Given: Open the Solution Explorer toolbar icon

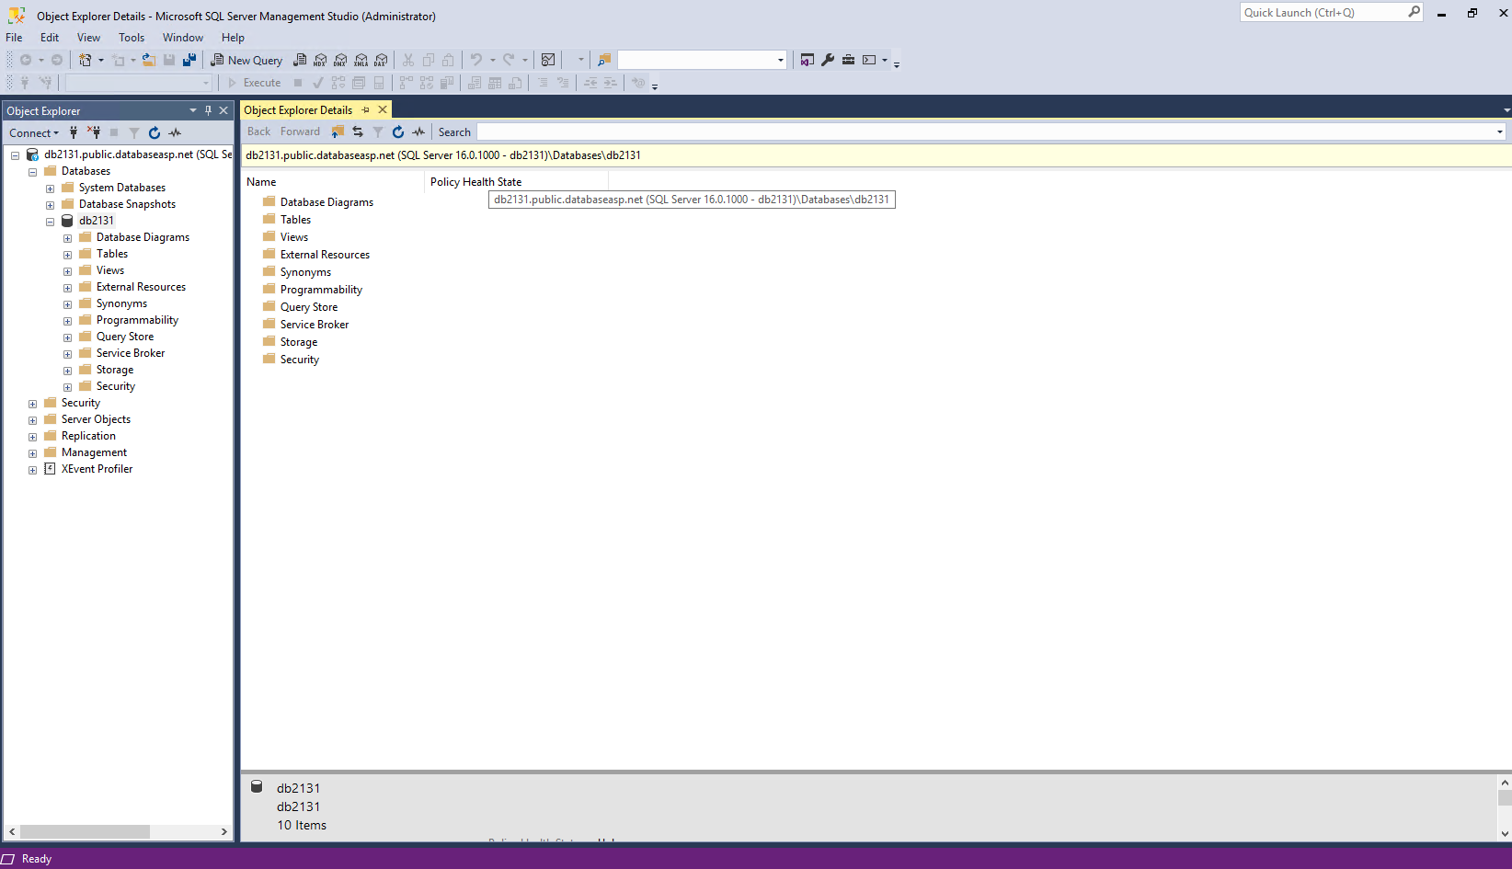Looking at the screenshot, I should [x=808, y=60].
